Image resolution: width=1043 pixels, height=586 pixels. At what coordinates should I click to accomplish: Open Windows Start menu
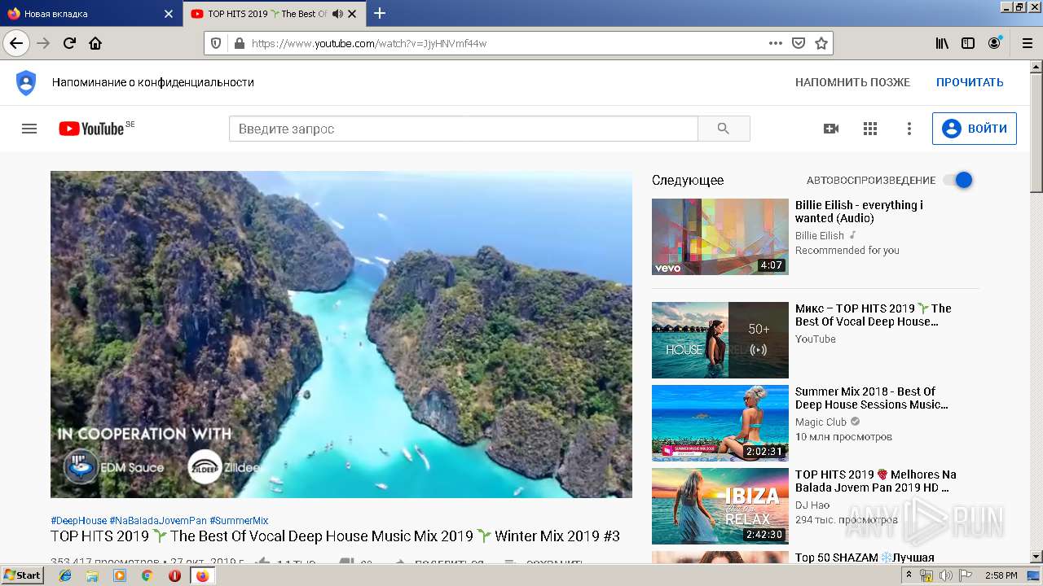click(x=23, y=575)
